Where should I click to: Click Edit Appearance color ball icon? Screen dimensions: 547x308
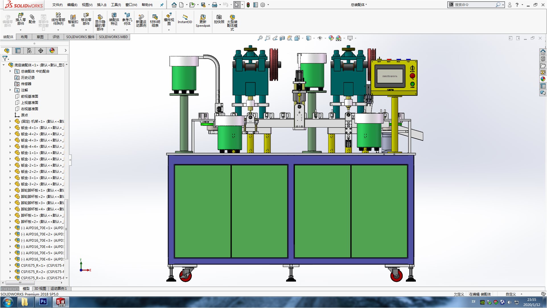pyautogui.click(x=331, y=38)
